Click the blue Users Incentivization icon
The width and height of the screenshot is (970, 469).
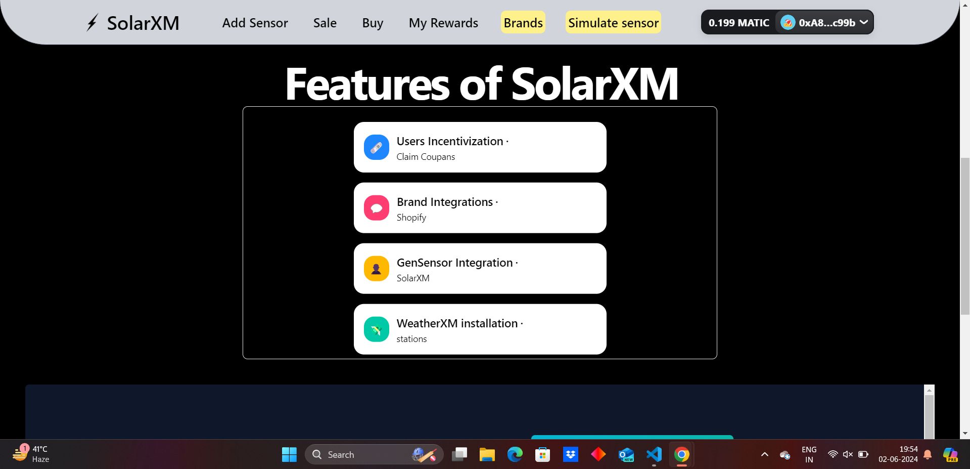pyautogui.click(x=377, y=147)
